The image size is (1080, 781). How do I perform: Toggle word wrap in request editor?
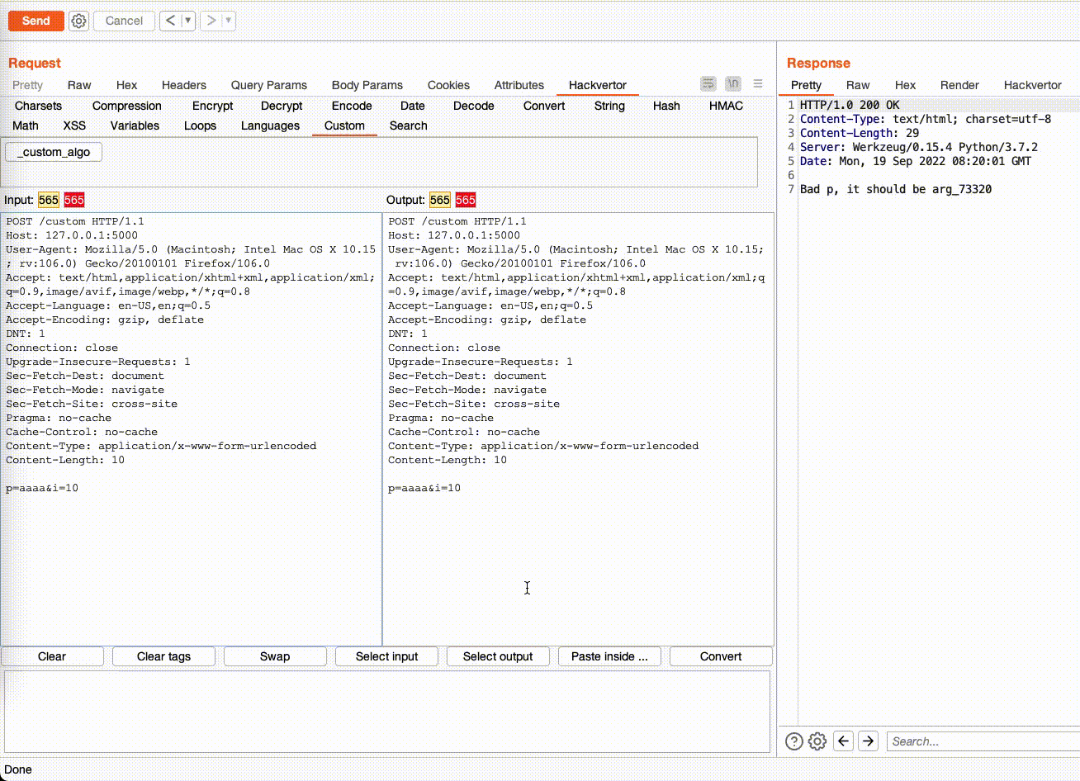click(708, 84)
